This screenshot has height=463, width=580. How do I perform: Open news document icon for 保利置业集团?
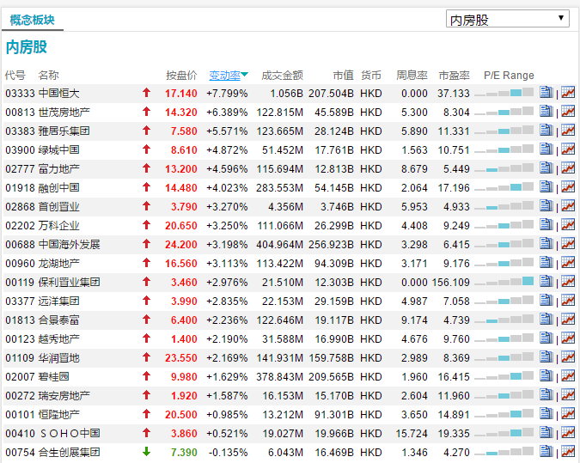pos(546,282)
